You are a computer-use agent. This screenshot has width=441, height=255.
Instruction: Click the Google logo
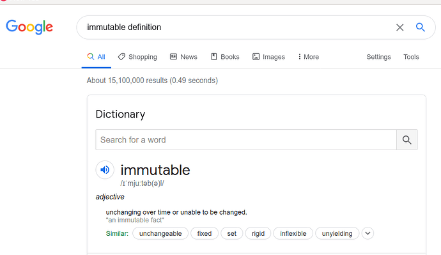(x=29, y=27)
